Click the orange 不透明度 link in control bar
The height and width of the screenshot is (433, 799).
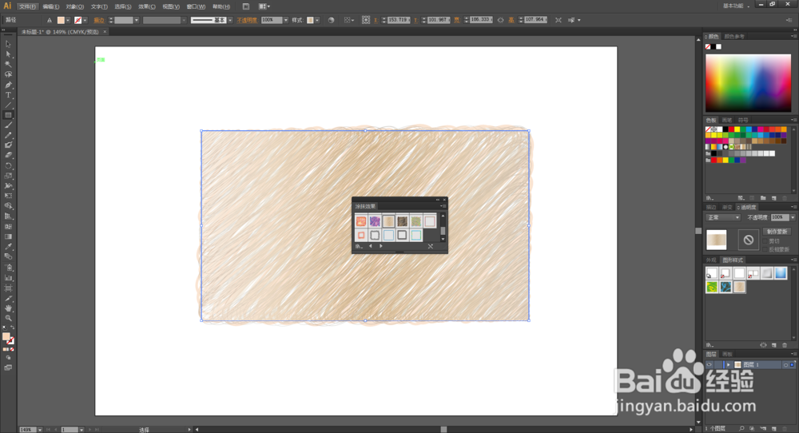pyautogui.click(x=247, y=21)
